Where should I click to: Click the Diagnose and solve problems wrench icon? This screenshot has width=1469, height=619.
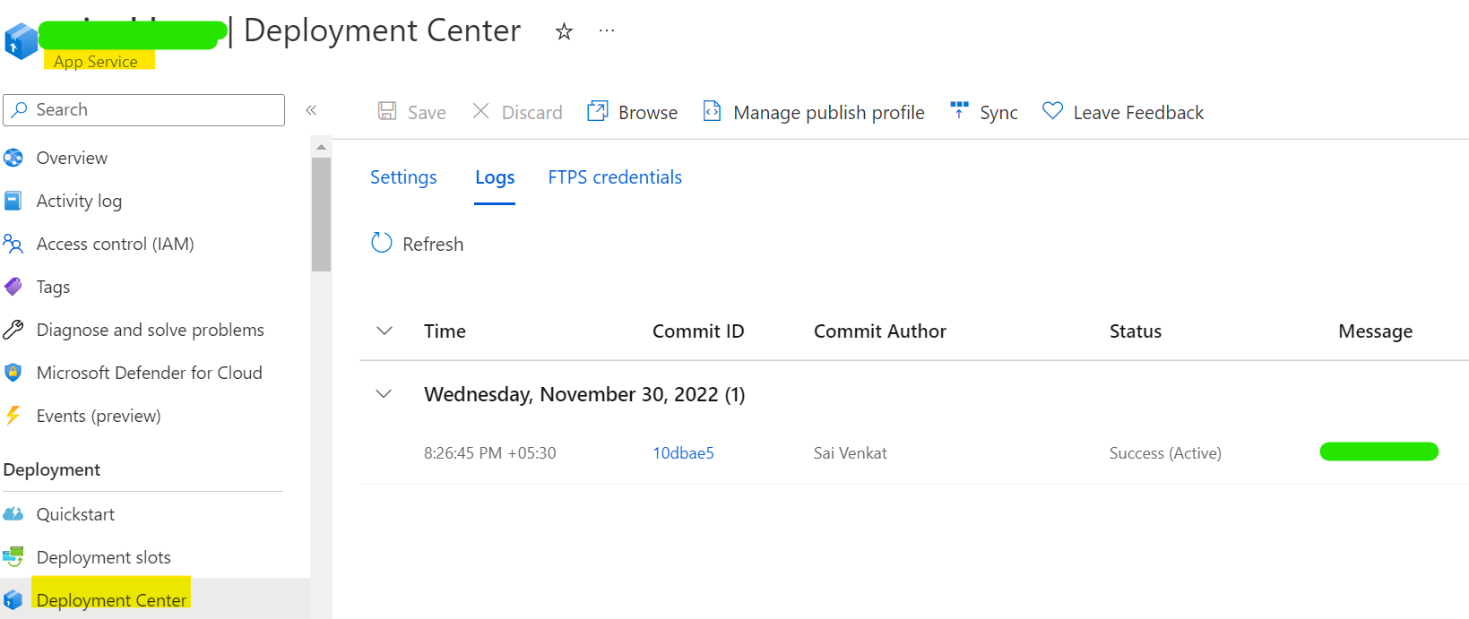point(13,330)
